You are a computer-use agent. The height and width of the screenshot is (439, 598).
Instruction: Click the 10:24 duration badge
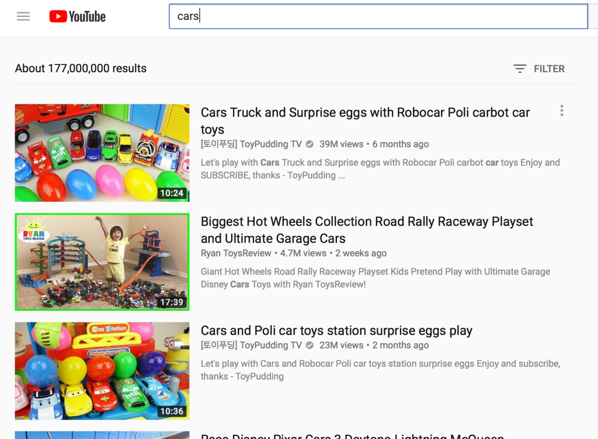[172, 193]
